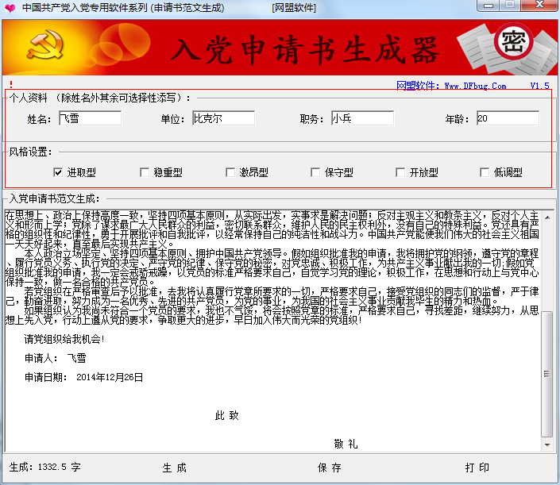Click the 打印 print button
Image resolution: width=560 pixels, height=485 pixels.
pyautogui.click(x=477, y=467)
